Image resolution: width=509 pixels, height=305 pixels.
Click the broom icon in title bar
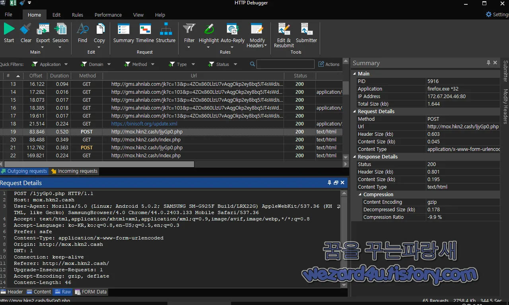point(22,3)
